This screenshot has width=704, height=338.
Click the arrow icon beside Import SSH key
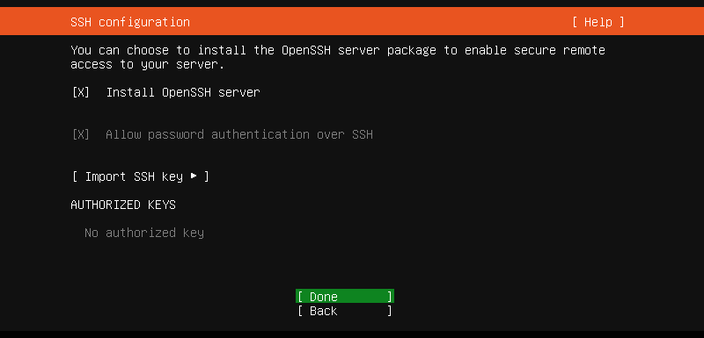194,176
